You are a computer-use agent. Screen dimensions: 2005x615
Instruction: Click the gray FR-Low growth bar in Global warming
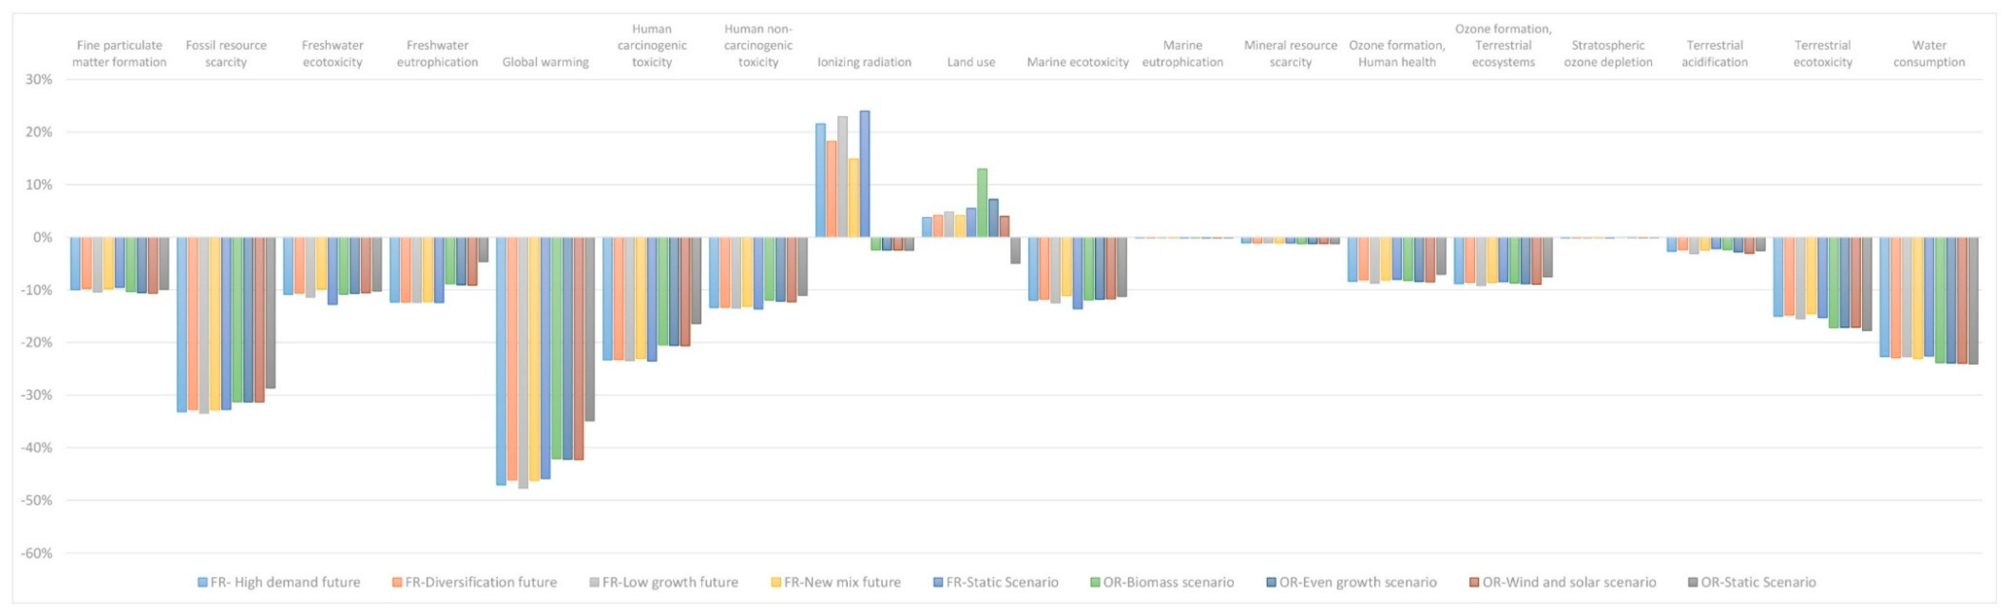click(x=523, y=363)
